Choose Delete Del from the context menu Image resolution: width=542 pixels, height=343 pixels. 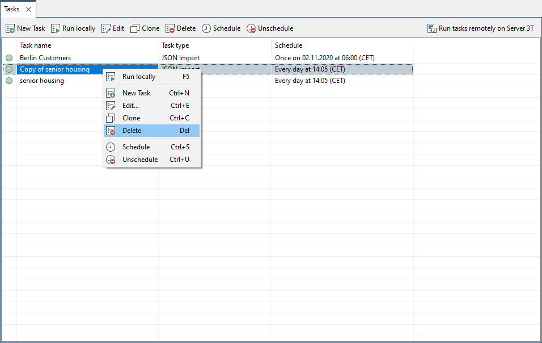coord(152,131)
